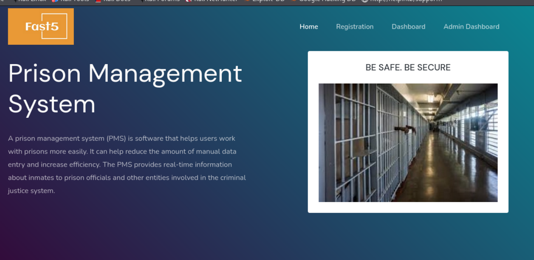Screen dimensions: 534x260
Task: Open the Registration page
Action: (x=355, y=27)
